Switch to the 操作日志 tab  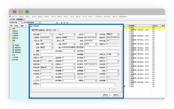point(49,30)
